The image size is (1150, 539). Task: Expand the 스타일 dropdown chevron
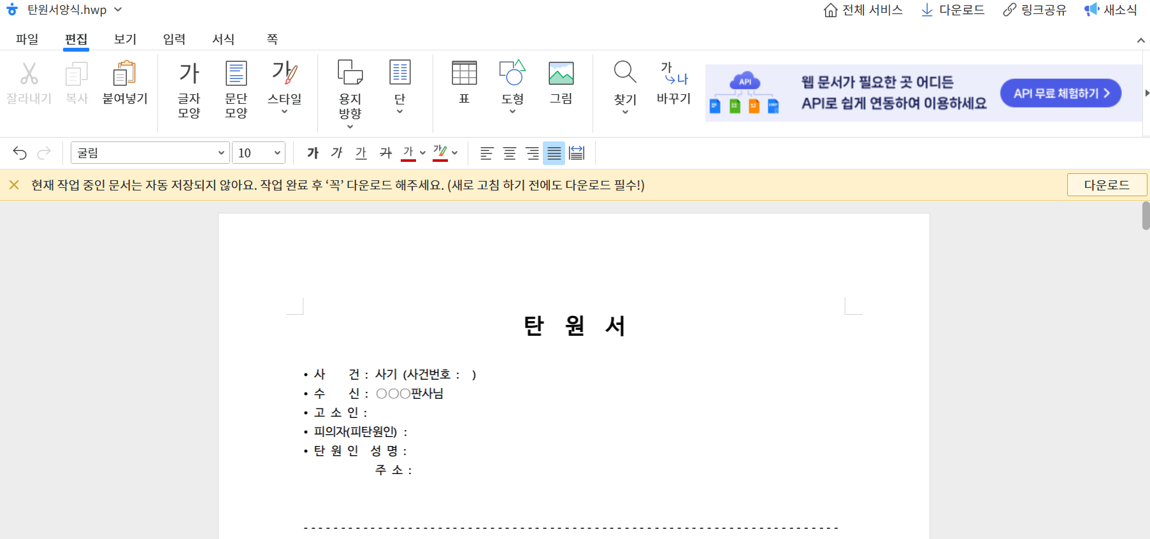pyautogui.click(x=285, y=111)
